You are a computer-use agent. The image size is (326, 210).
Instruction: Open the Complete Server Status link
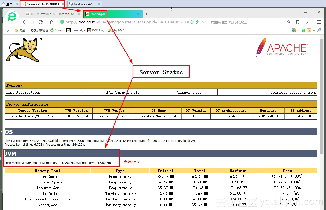293,92
